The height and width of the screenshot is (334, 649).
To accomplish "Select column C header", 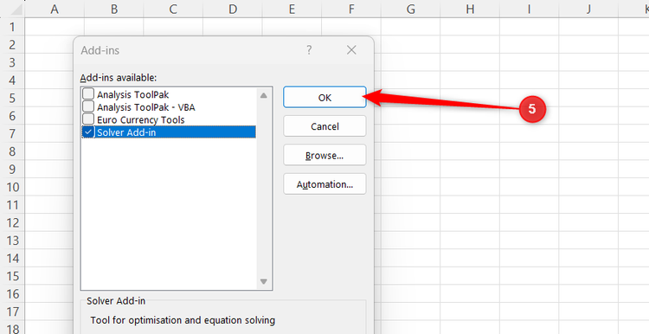I will click(x=173, y=9).
